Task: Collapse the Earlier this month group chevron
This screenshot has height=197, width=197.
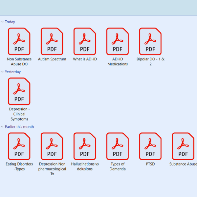Action: [2, 127]
